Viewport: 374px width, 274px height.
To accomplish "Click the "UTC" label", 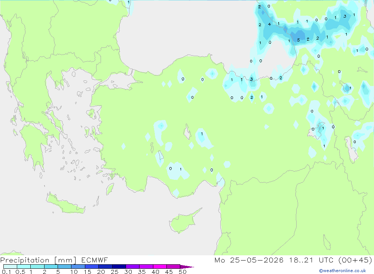I will 326,260.
